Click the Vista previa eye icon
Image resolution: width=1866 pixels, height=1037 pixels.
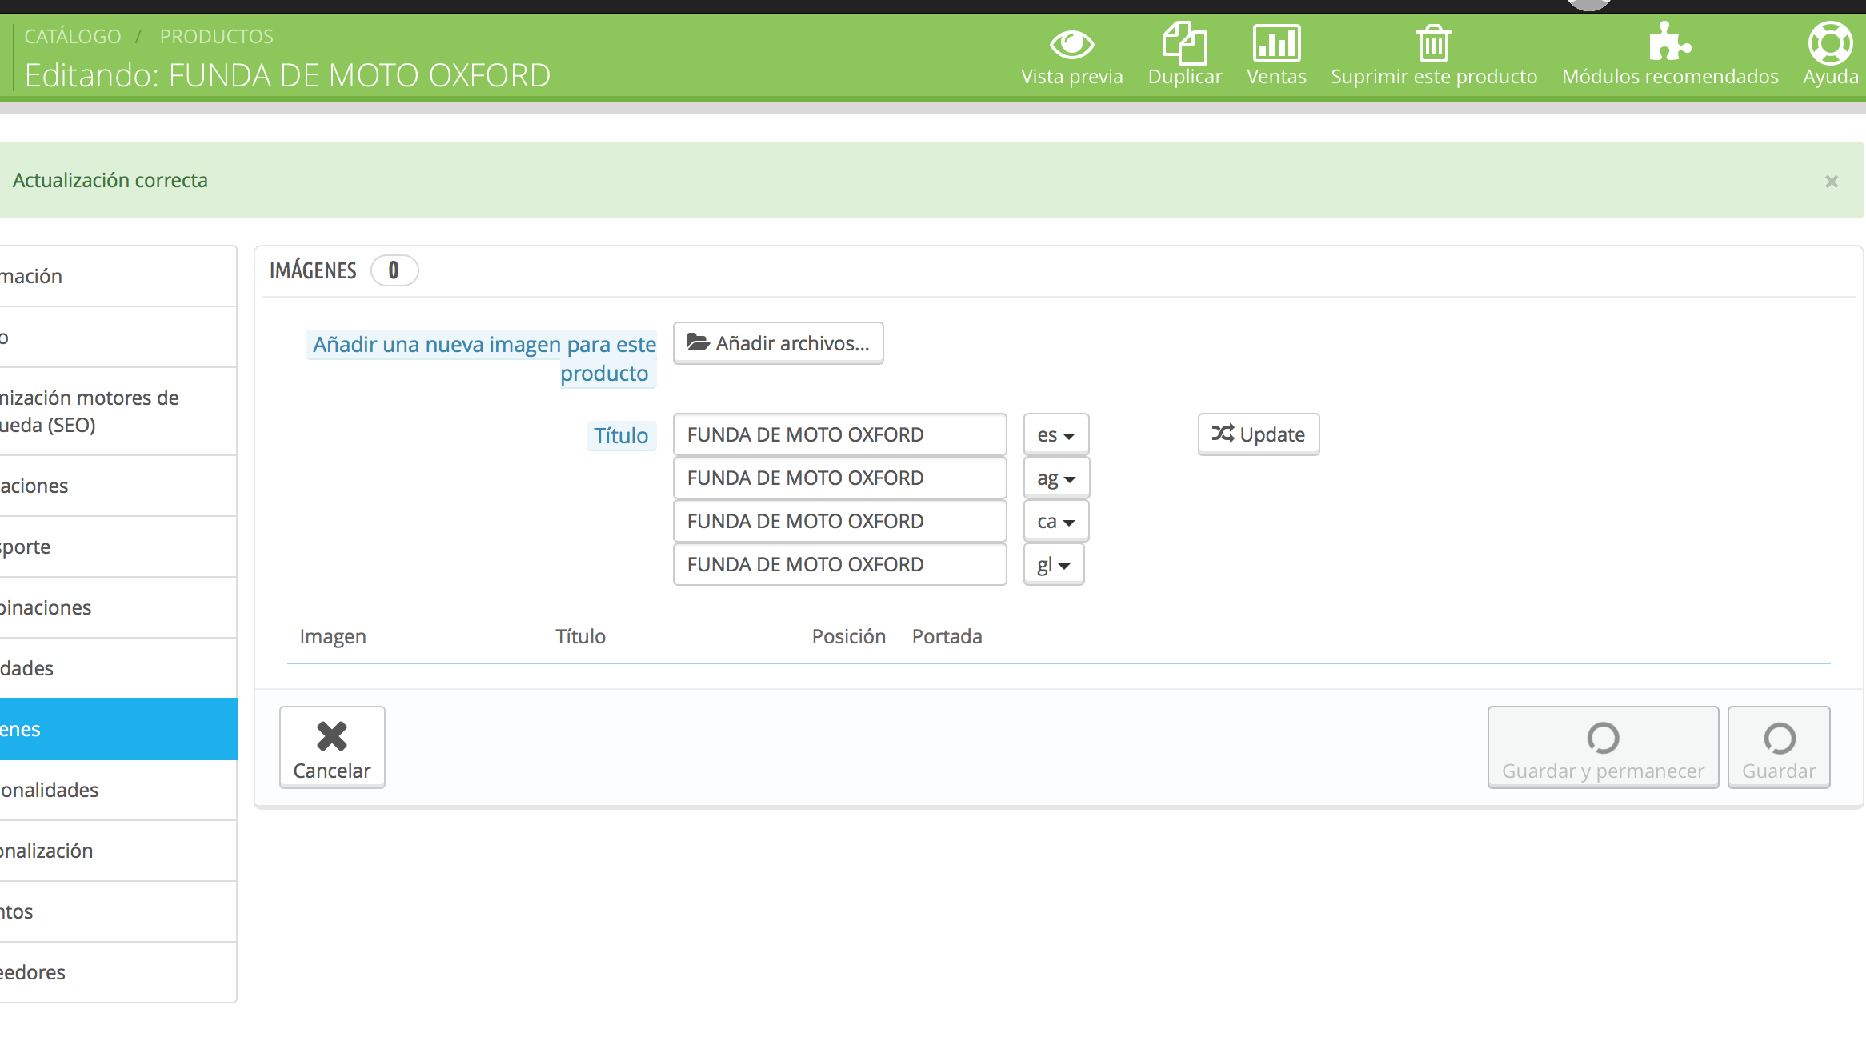point(1071,44)
